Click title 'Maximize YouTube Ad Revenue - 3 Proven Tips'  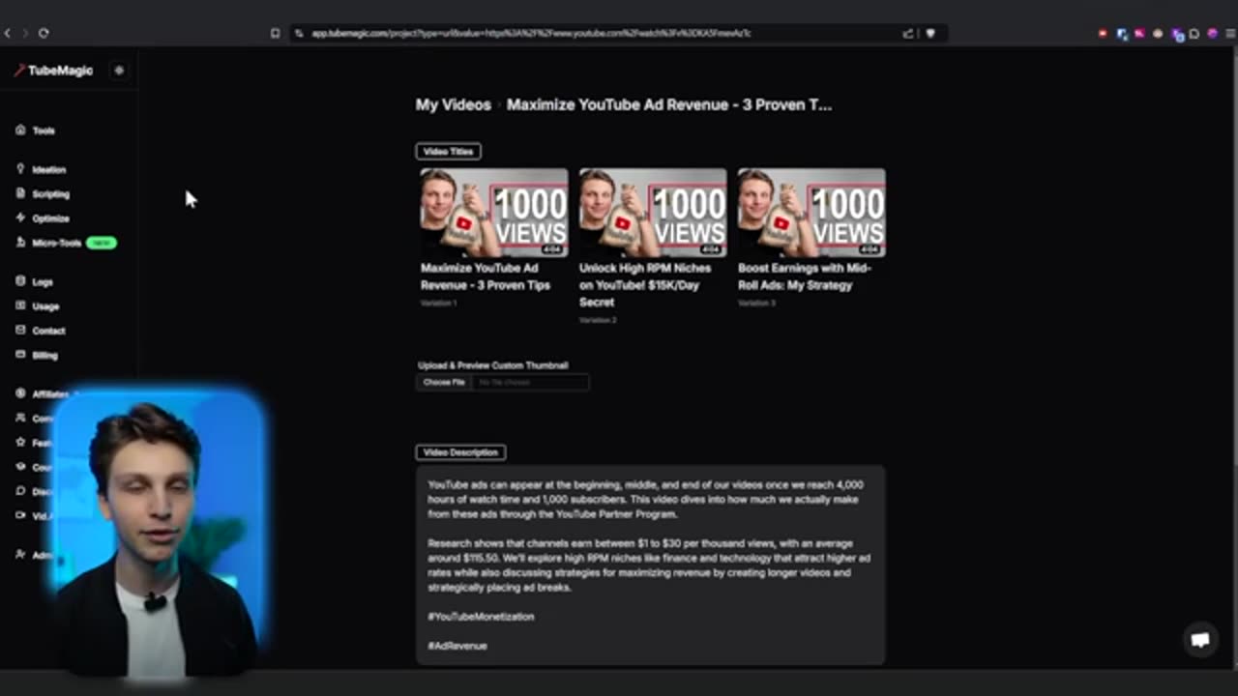pos(486,276)
